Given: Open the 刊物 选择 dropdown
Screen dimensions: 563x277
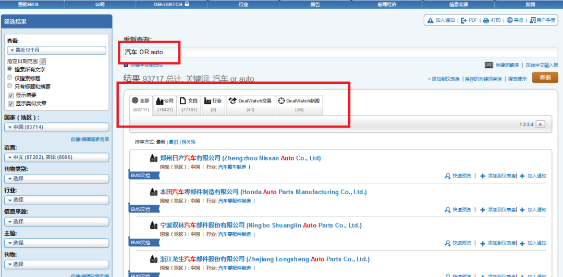Looking at the screenshot, I should (56, 265).
